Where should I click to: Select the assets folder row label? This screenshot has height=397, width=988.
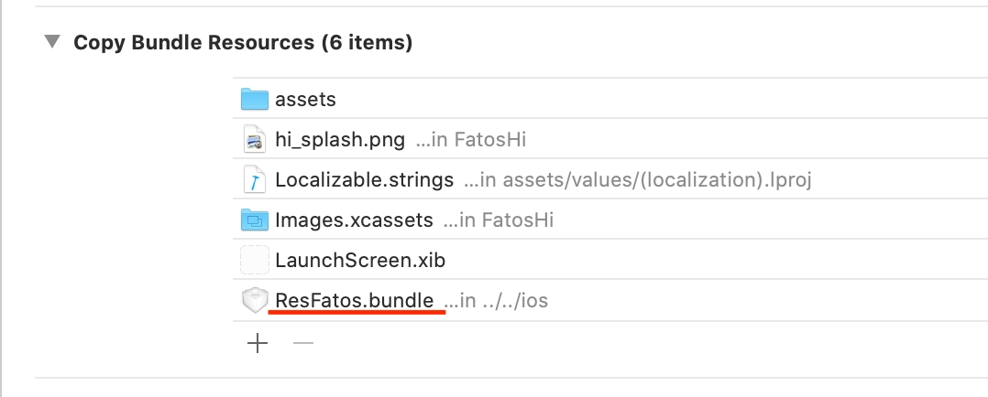[306, 99]
